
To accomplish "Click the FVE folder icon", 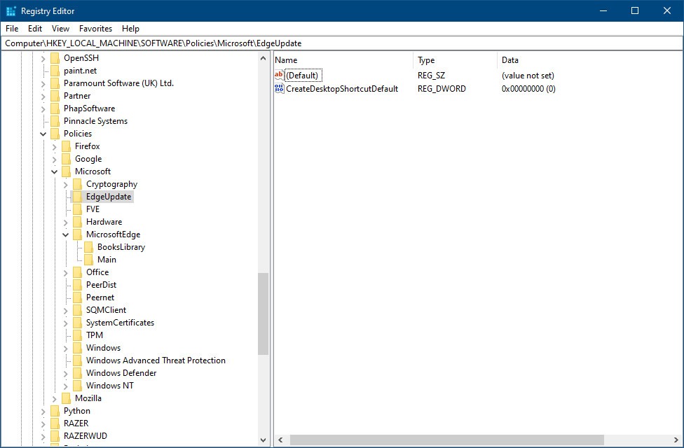I will click(78, 209).
